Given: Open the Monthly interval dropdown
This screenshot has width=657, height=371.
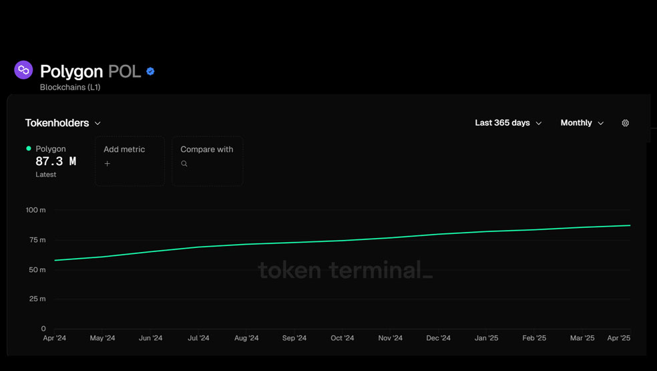Looking at the screenshot, I should (582, 123).
